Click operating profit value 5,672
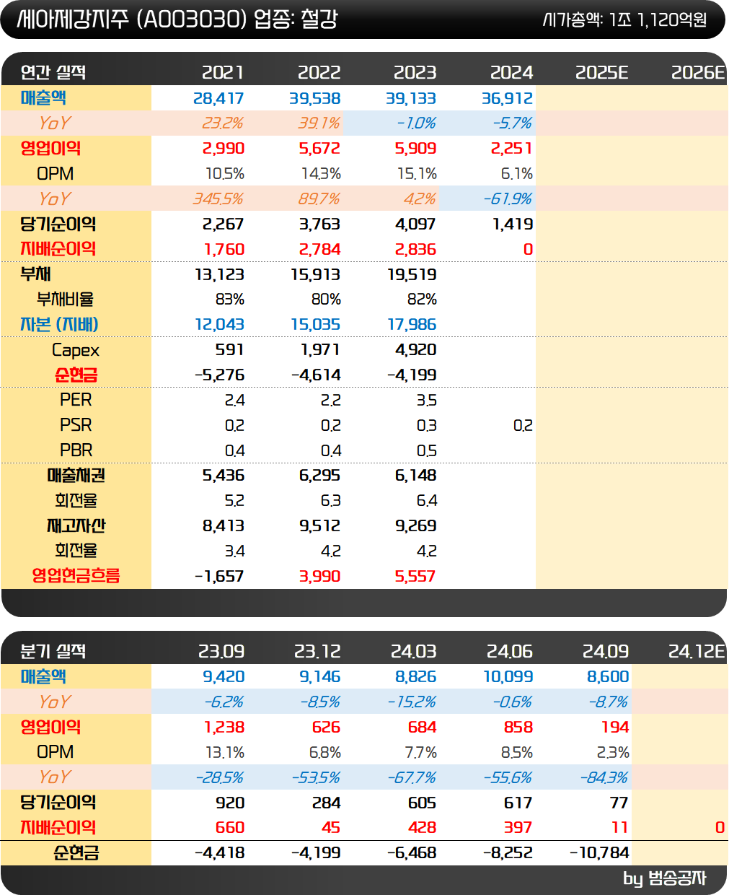This screenshot has height=895, width=729. point(319,149)
